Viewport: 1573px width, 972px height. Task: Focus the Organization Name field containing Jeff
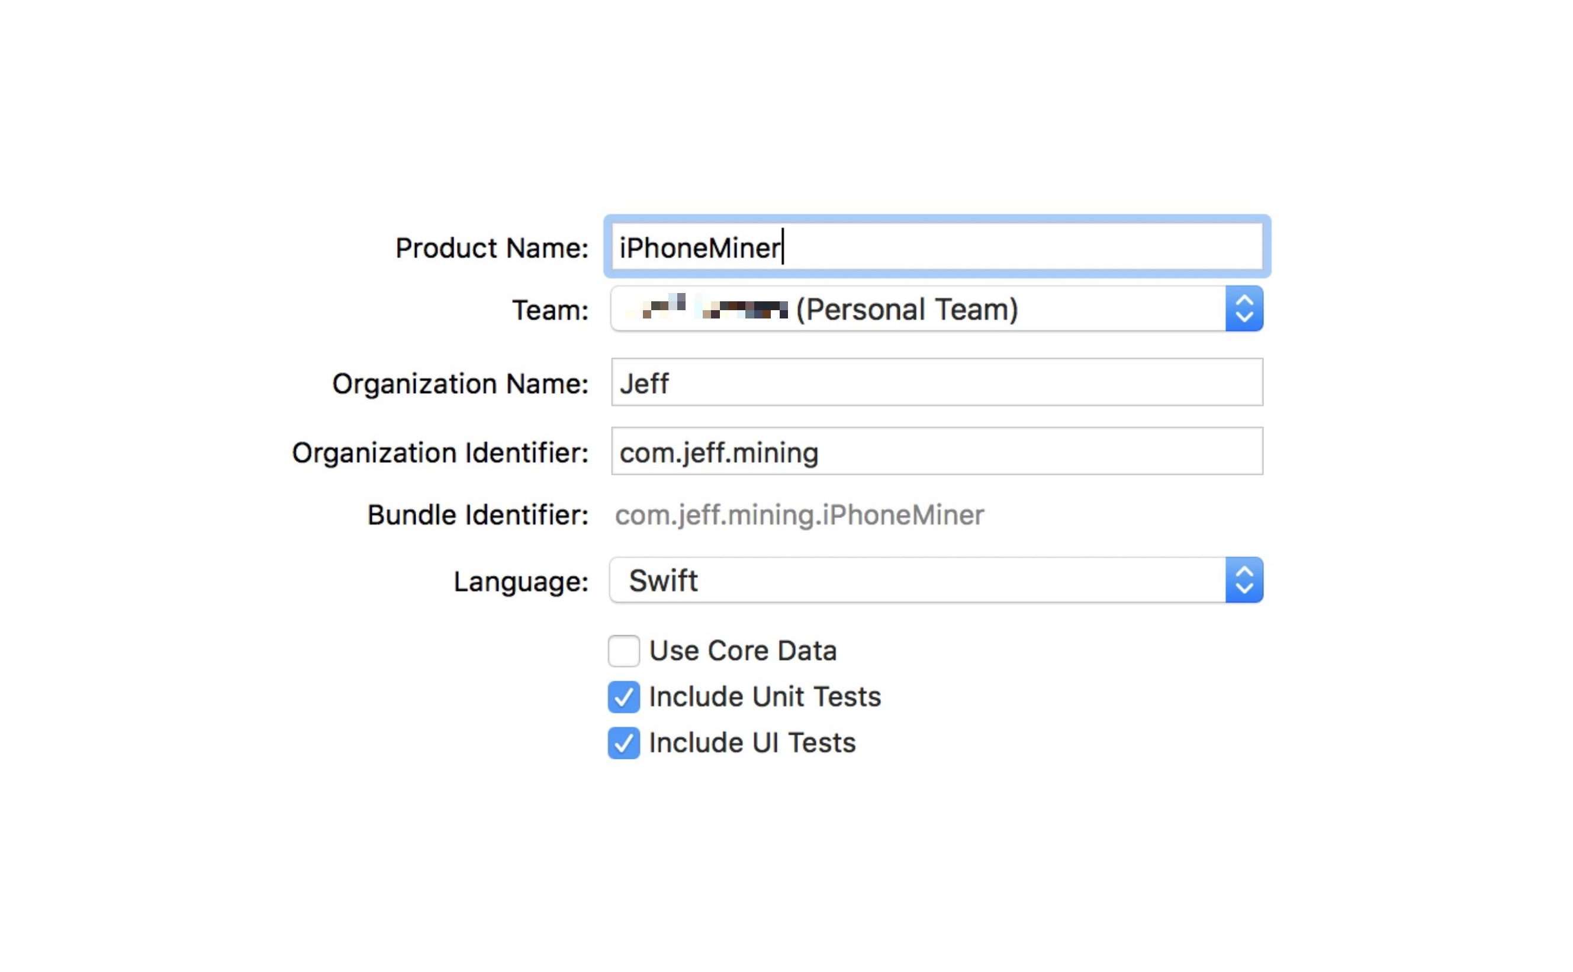click(937, 383)
